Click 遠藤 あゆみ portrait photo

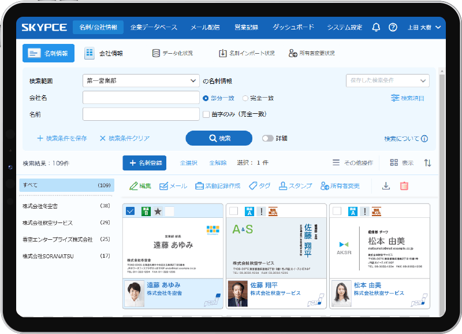click(x=135, y=294)
